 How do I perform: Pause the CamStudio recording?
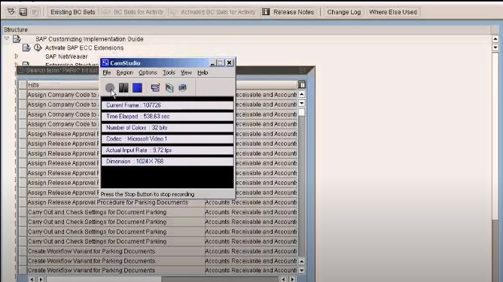[123, 87]
